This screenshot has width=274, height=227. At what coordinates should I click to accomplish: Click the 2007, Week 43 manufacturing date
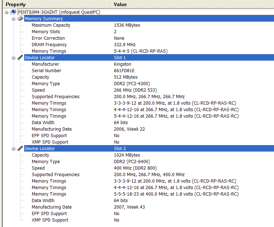[x=129, y=207]
